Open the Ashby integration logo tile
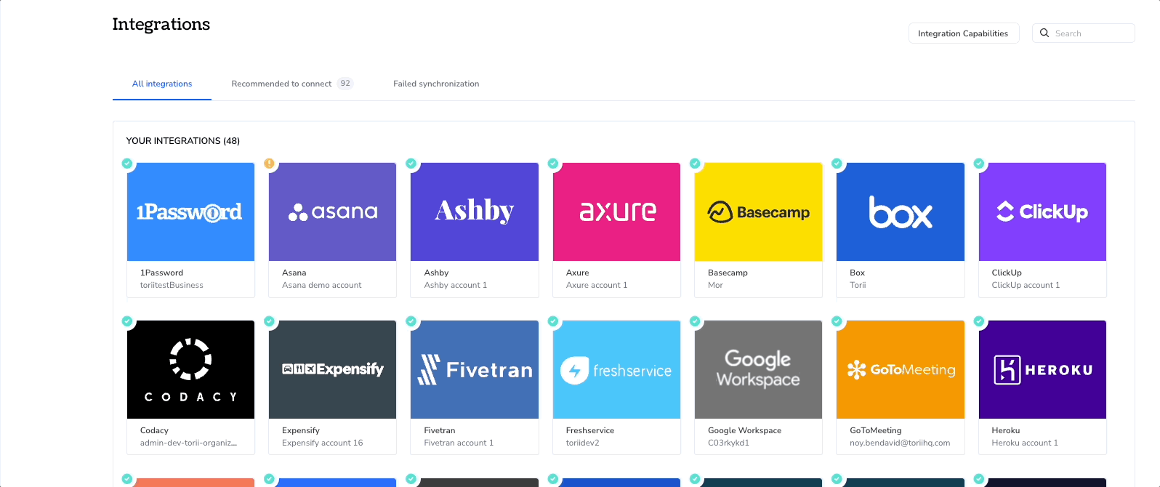1160x487 pixels. click(x=475, y=212)
